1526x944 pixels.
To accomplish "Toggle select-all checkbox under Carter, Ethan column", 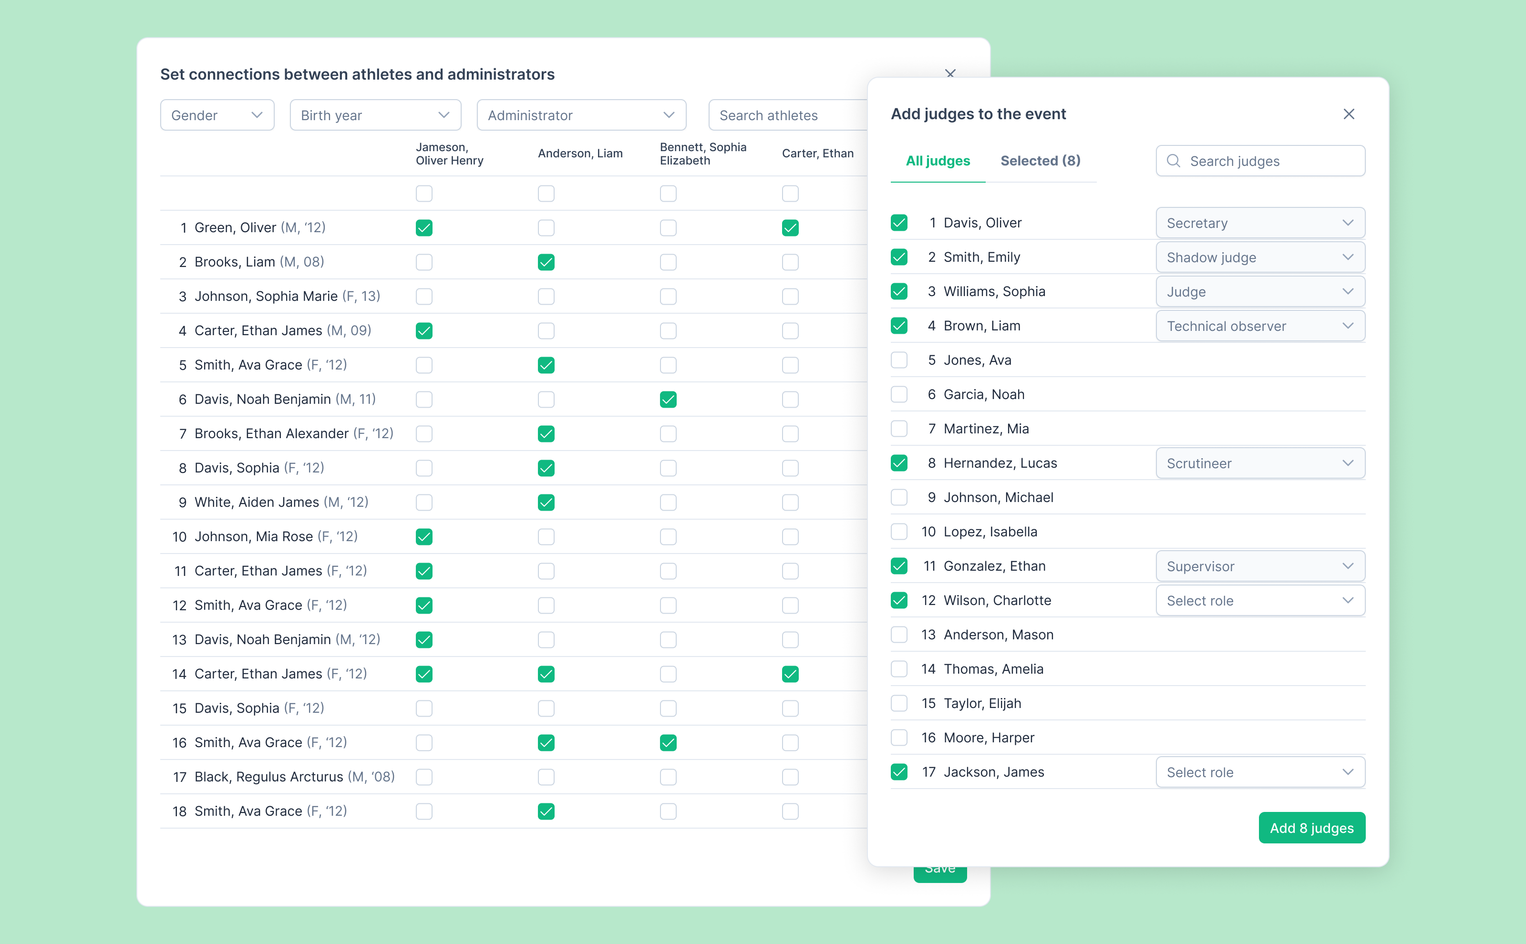I will pos(790,194).
